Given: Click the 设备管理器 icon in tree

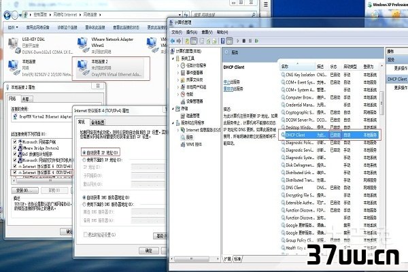Looking at the screenshot, I should pyautogui.click(x=183, y=101).
